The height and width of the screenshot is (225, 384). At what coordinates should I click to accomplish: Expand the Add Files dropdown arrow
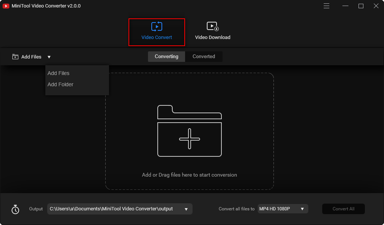49,57
